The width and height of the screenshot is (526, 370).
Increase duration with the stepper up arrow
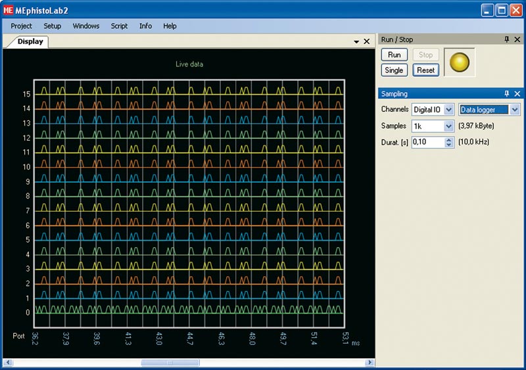[x=449, y=139]
